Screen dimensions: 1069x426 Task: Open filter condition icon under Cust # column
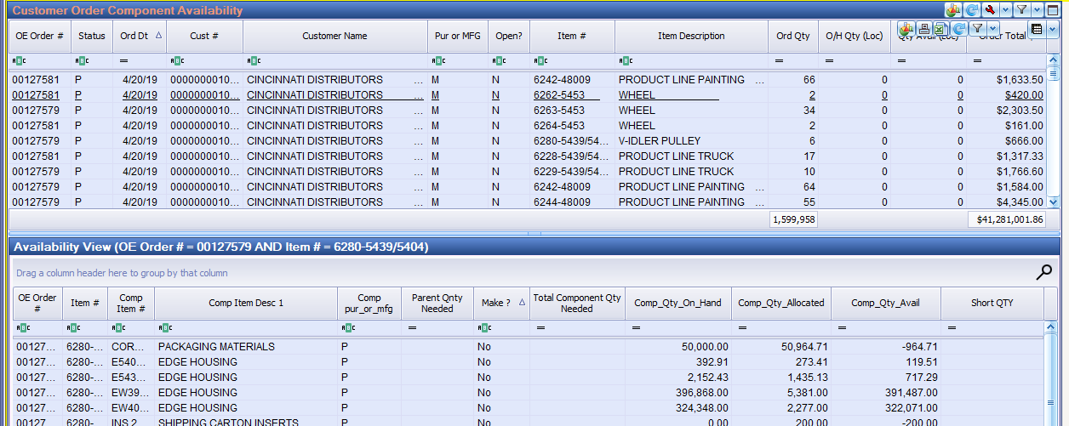tap(177, 61)
